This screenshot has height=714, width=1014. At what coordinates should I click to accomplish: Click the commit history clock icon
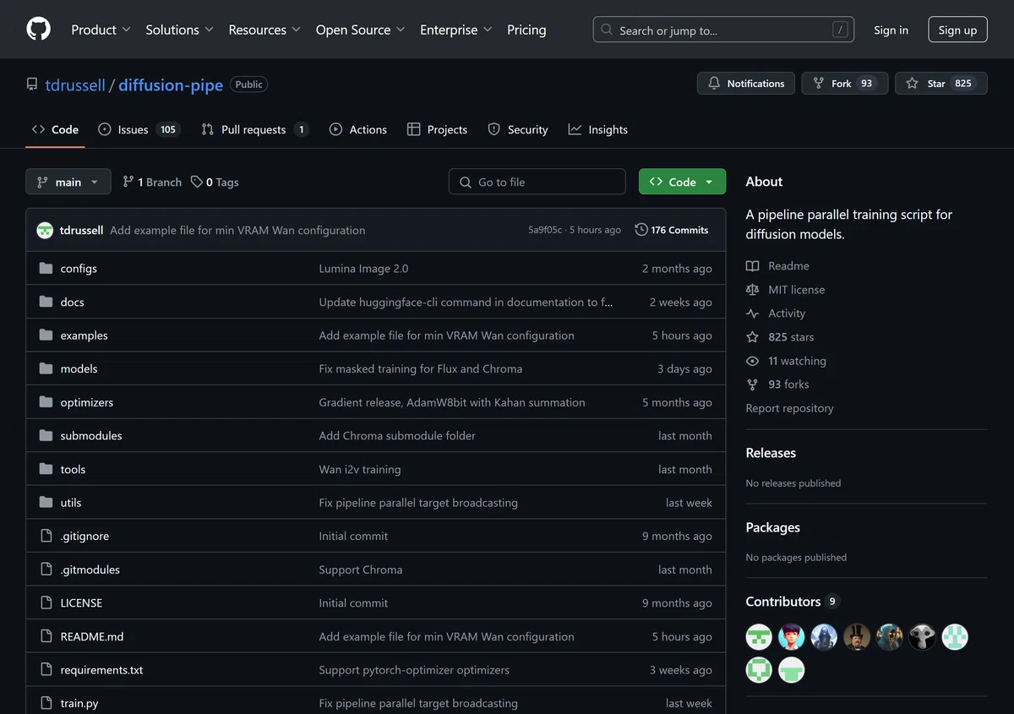point(641,230)
